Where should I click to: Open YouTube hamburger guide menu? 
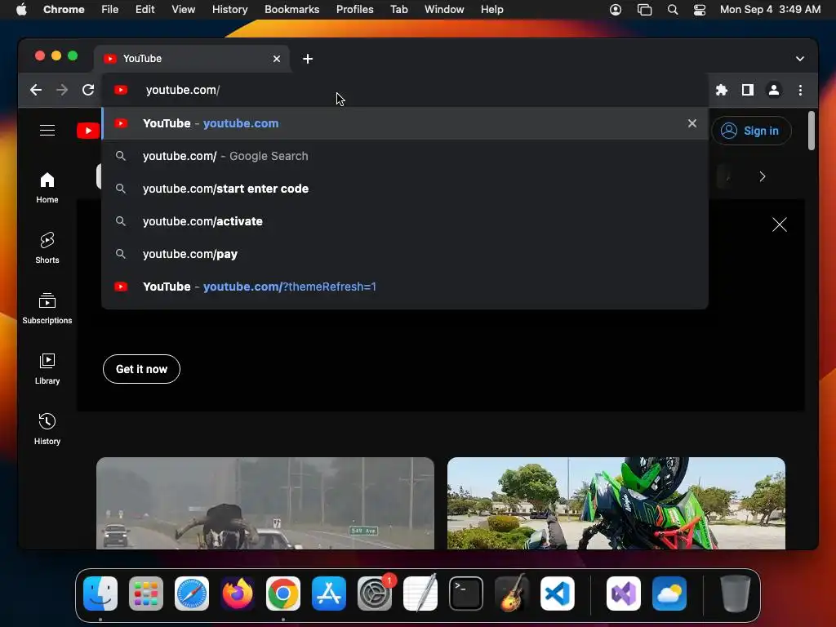coord(47,130)
